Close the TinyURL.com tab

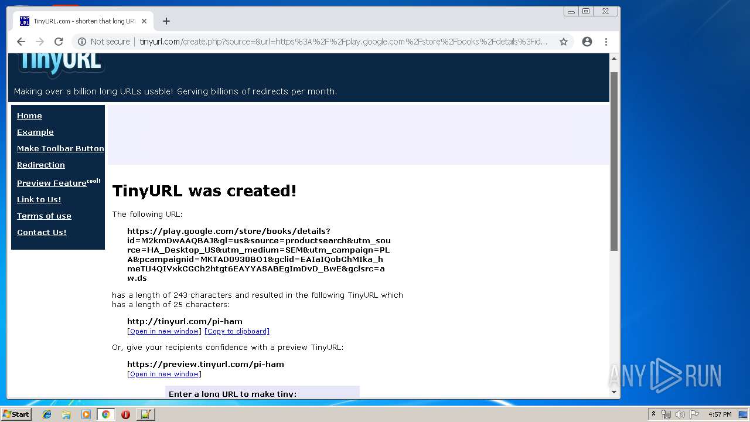[144, 21]
